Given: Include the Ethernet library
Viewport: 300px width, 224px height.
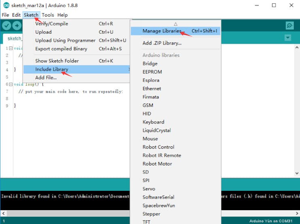Looking at the screenshot, I should click(x=176, y=89).
